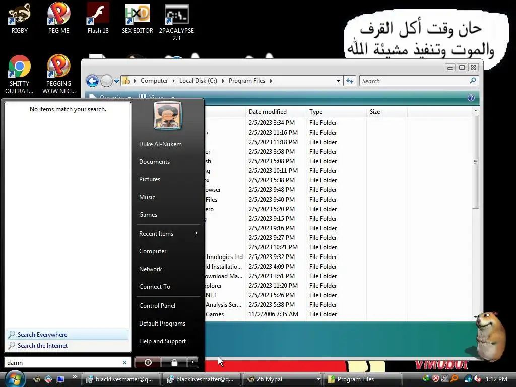
Task: Click Local Disk (C:) in the breadcrumb
Action: coord(198,81)
